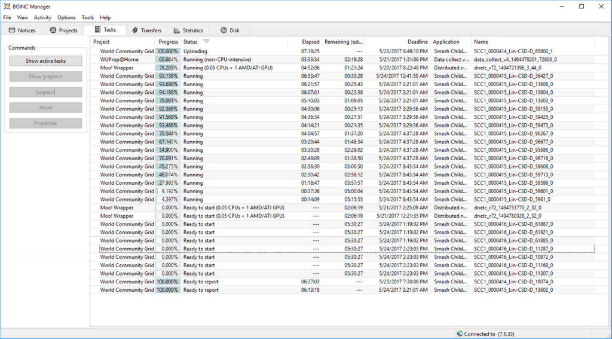Click the Notices tab envelope icon
Screen dimensions: 612x339
pyautogui.click(x=12, y=30)
